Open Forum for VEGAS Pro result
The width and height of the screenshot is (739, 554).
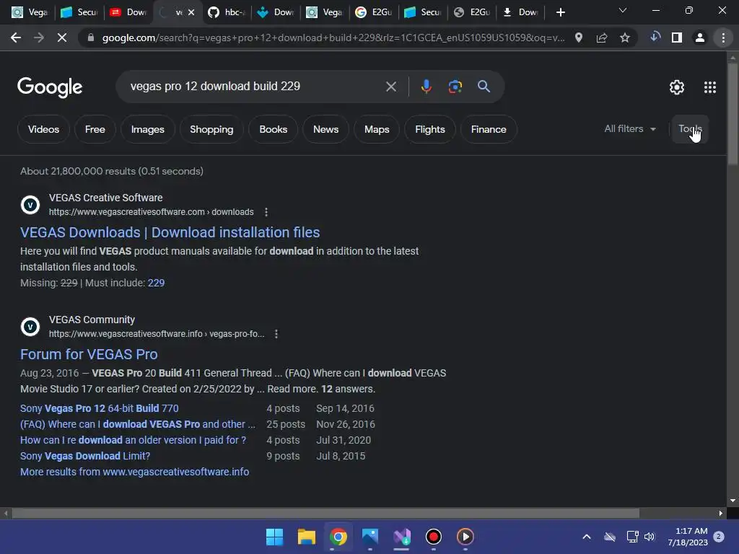coord(89,354)
